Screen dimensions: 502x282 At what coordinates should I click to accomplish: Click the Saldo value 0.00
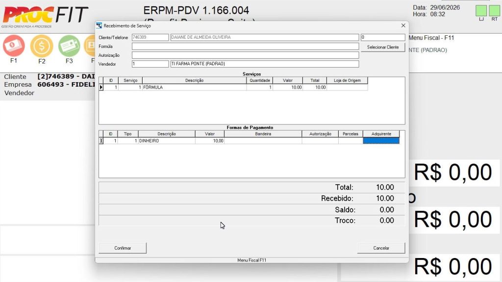tap(387, 210)
